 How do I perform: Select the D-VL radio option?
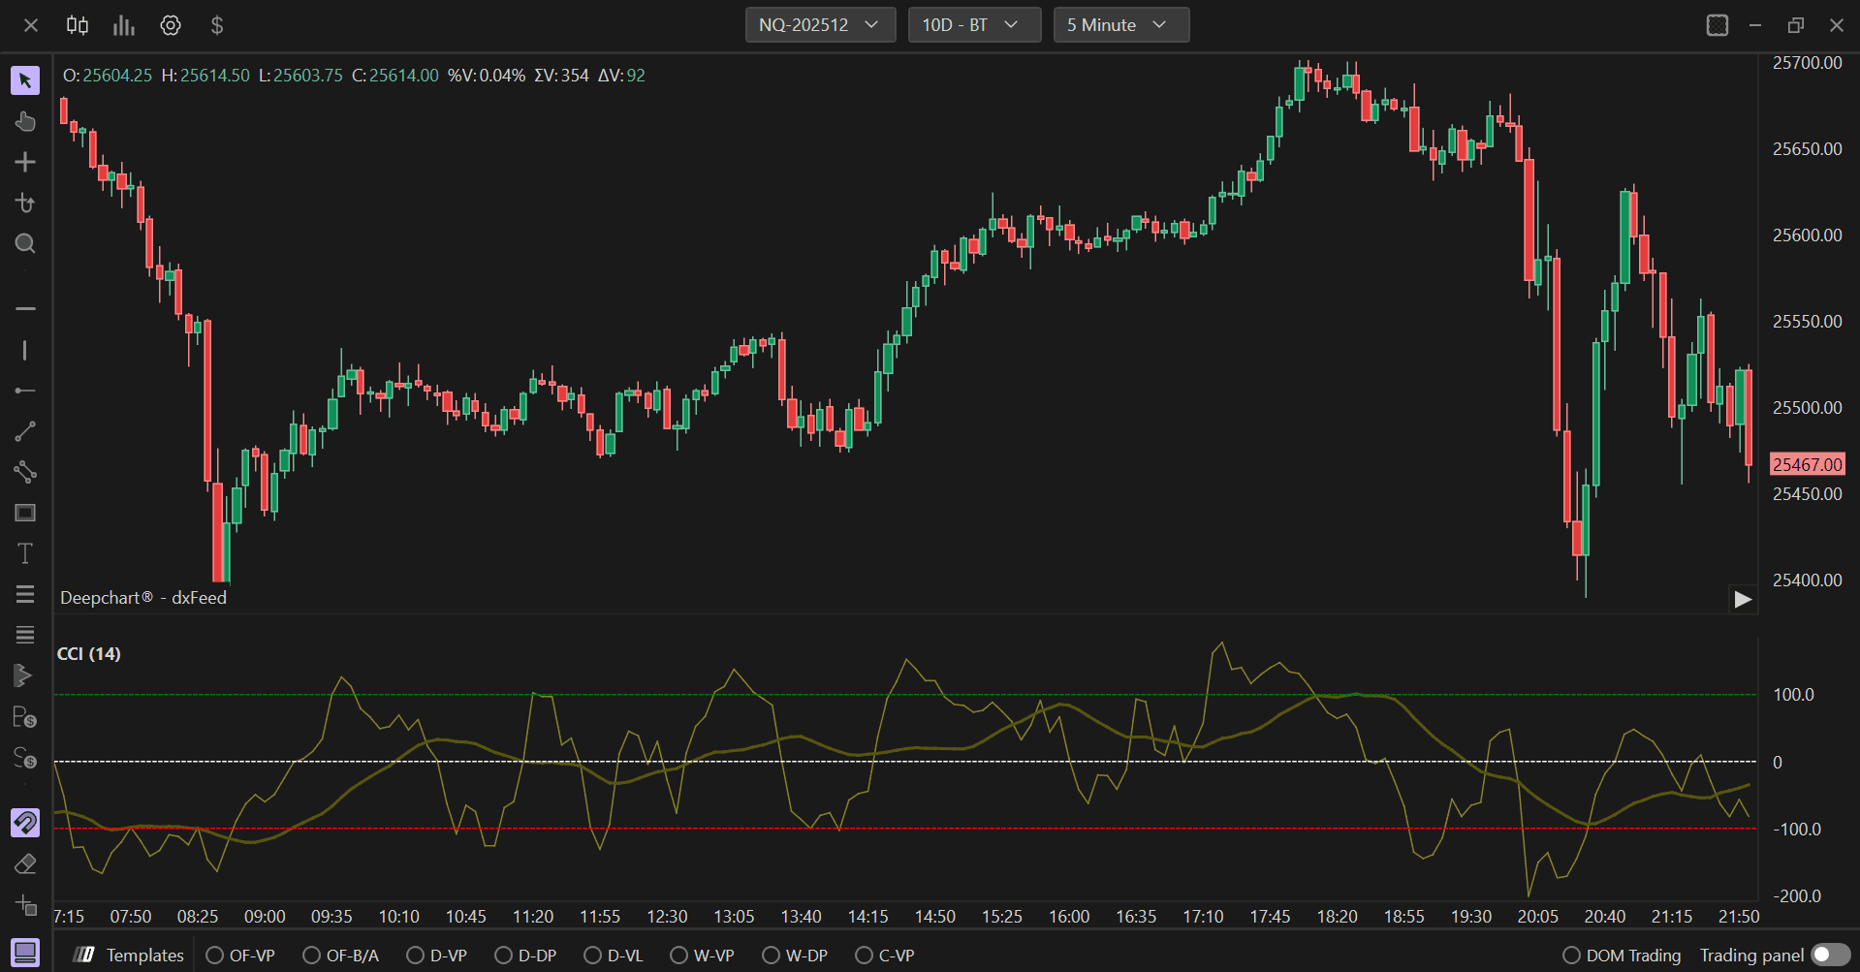614,956
